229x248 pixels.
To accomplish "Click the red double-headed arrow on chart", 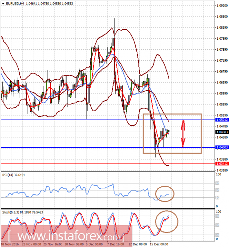I will tap(183, 134).
